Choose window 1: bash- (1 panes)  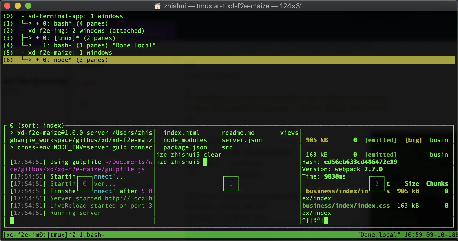pos(75,45)
